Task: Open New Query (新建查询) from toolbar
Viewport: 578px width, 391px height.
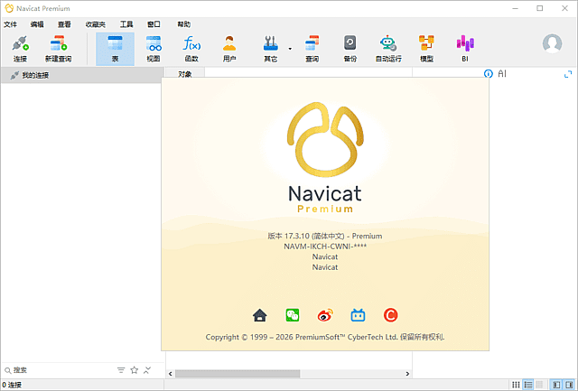Action: point(58,49)
